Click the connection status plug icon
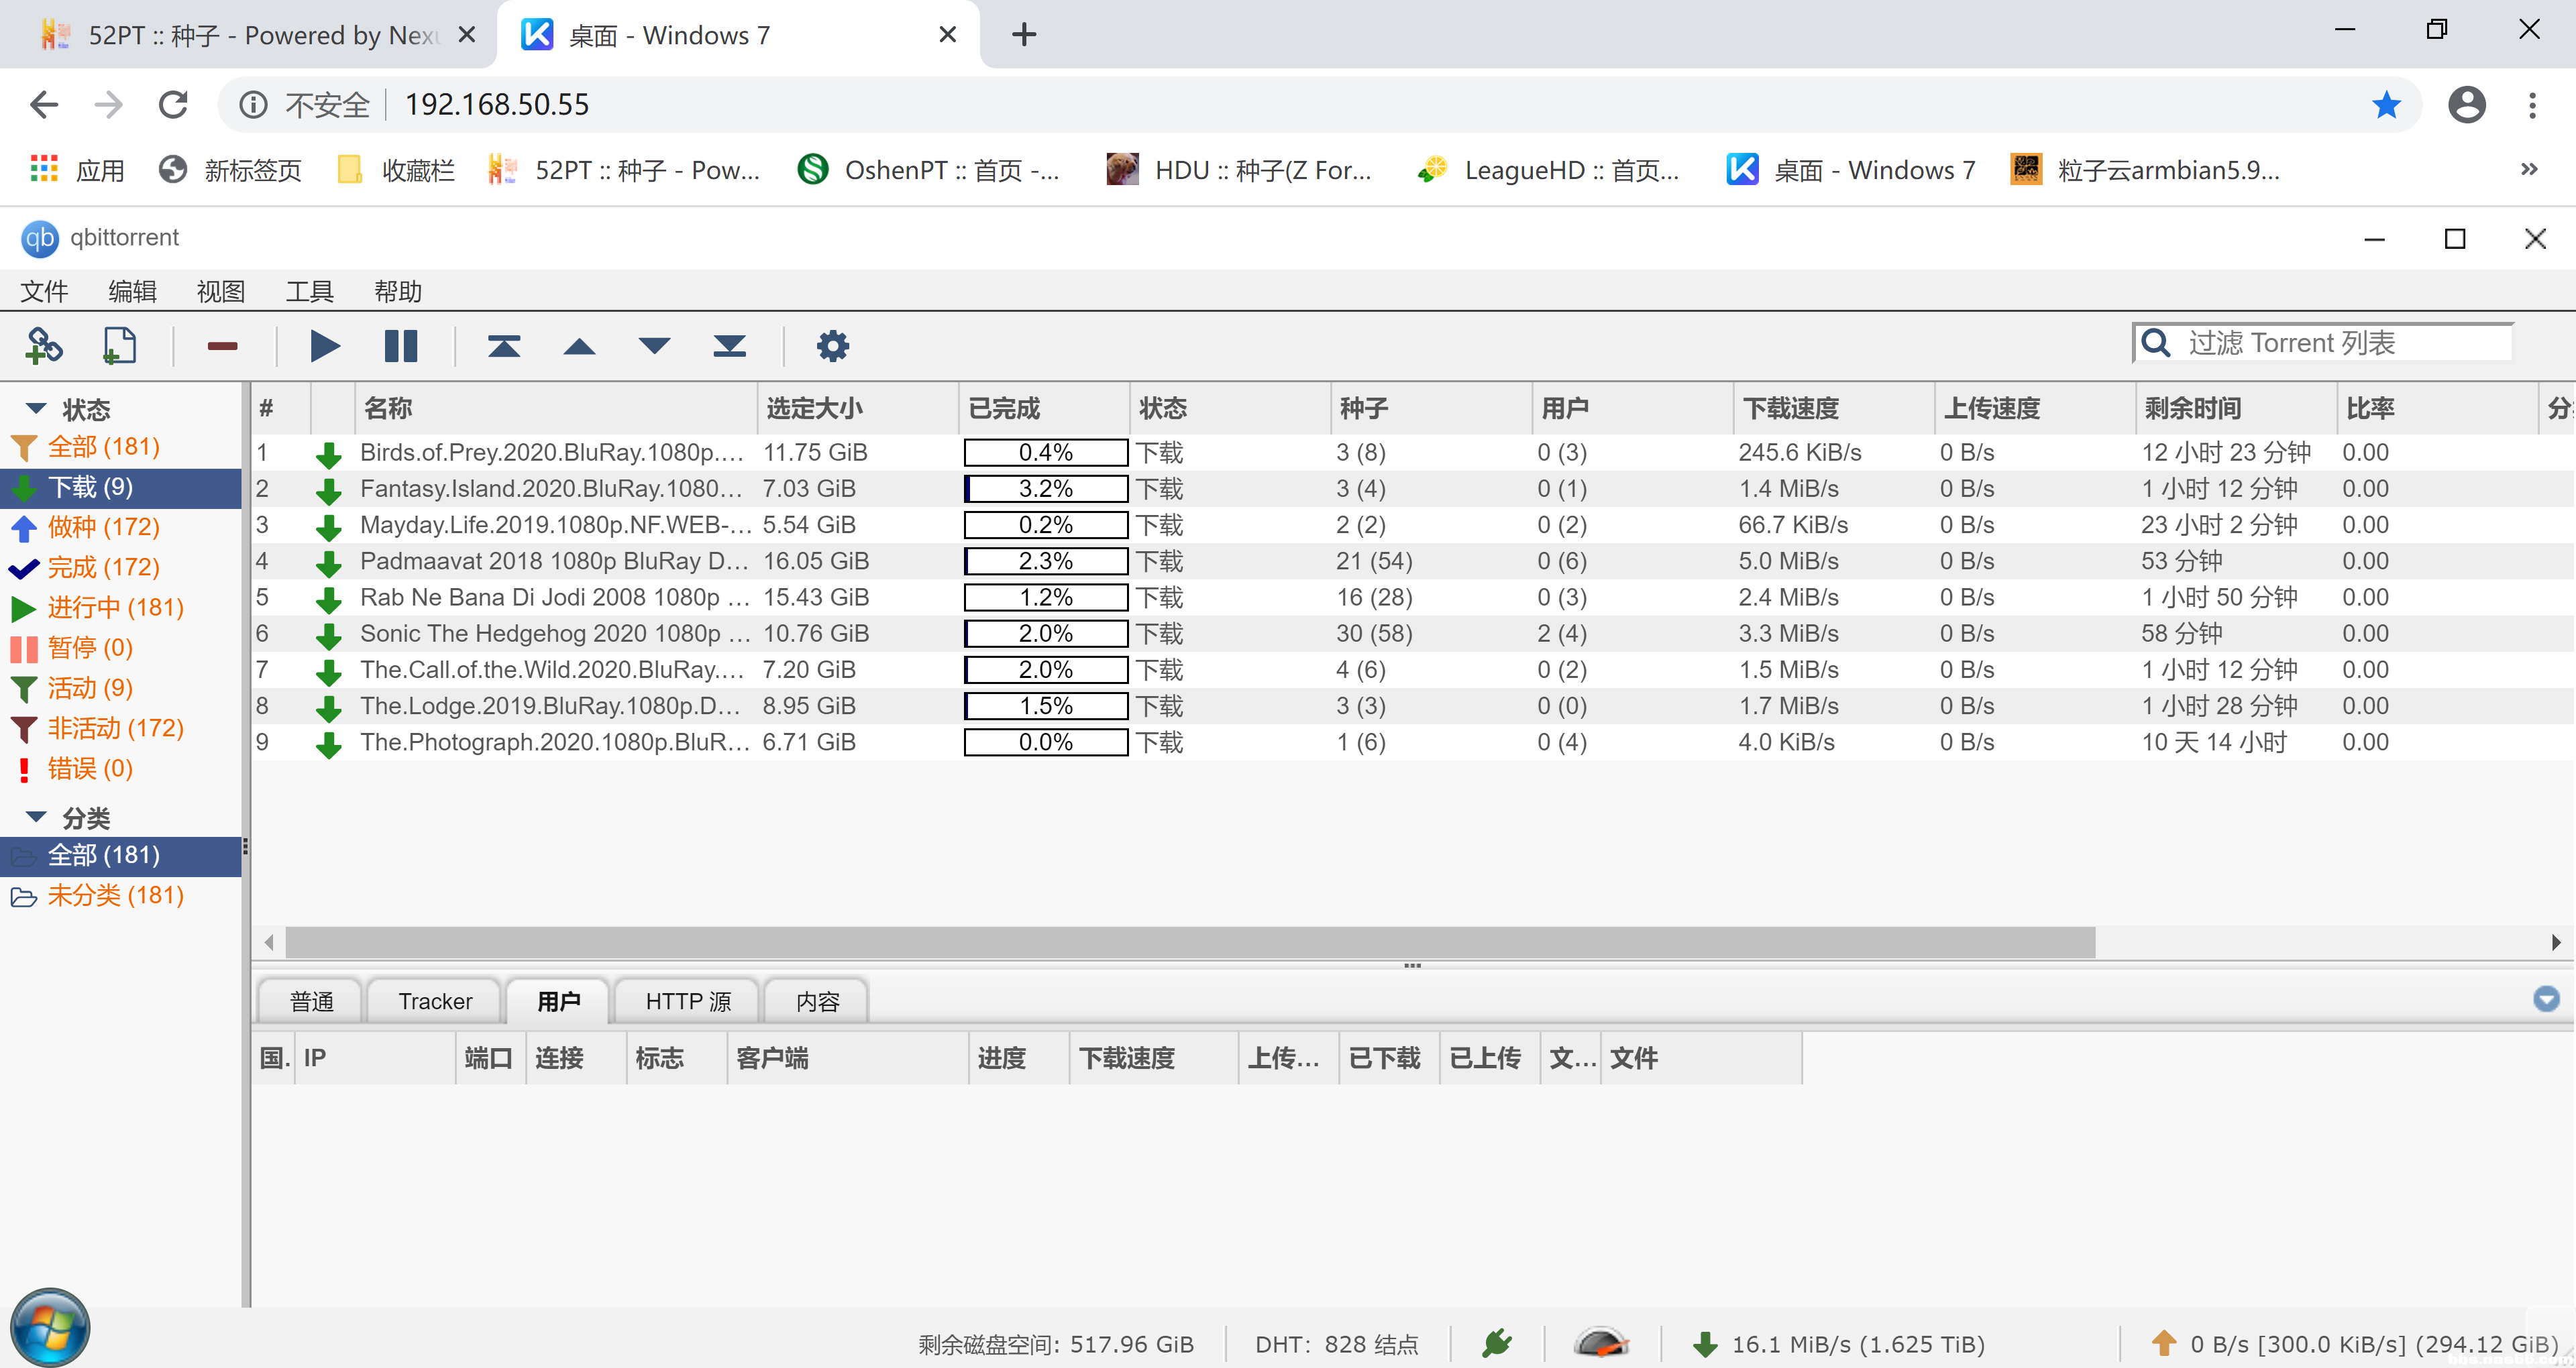 coord(1497,1342)
